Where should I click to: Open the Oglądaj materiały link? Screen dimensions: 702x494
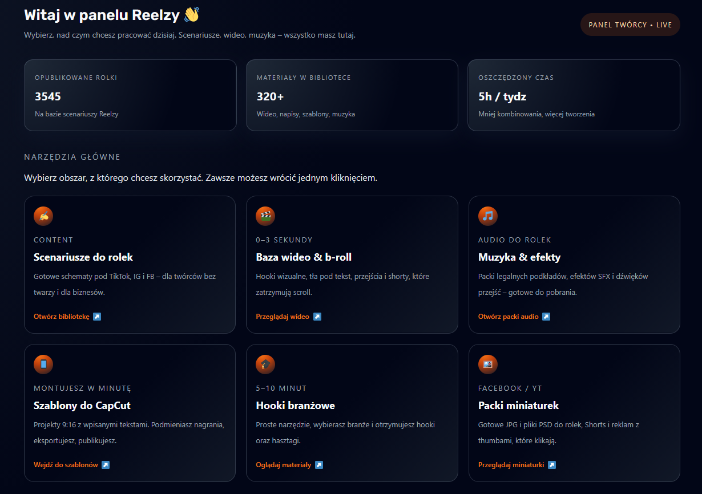tap(284, 465)
